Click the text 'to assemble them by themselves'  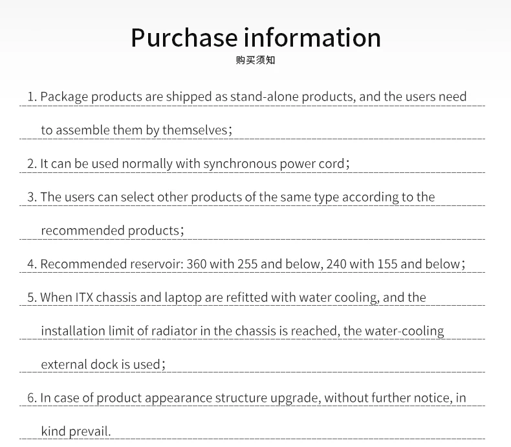[136, 130]
